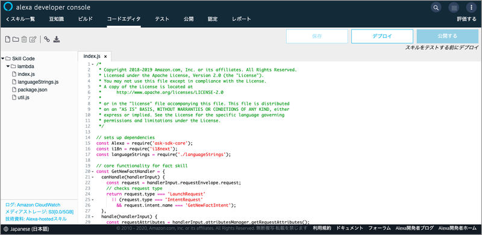The width and height of the screenshot is (482, 235).
Task: Open the search icon in header
Action: tap(436, 7)
